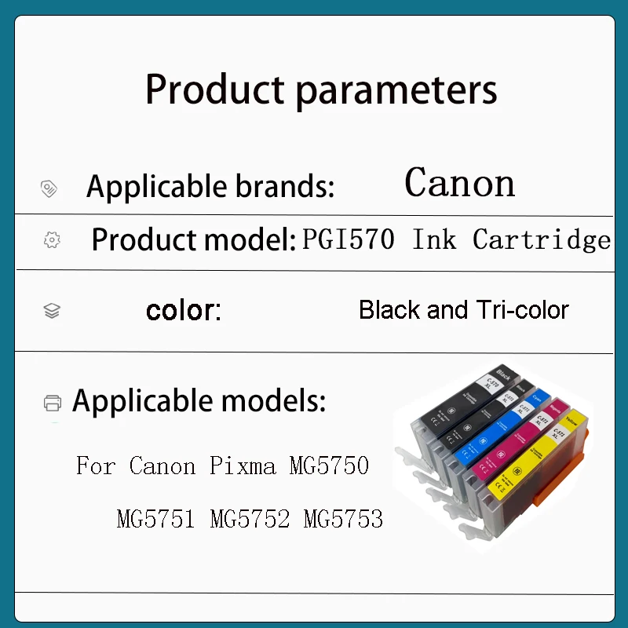The height and width of the screenshot is (628, 628).
Task: Select the MG5753 model text
Action: coord(343,519)
